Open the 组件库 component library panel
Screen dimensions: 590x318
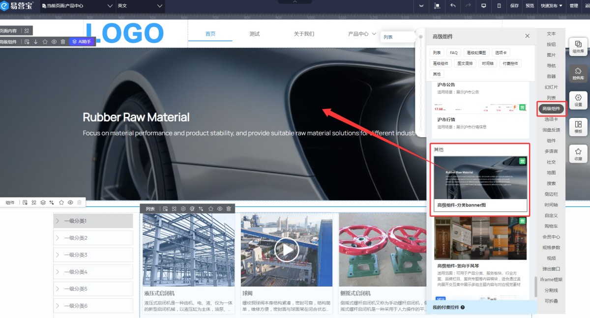point(578,46)
